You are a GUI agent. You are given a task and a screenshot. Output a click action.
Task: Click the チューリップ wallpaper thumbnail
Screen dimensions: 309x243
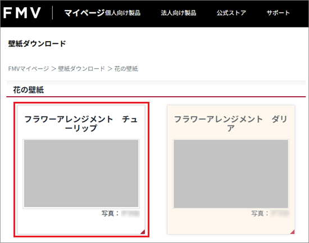[81, 174]
